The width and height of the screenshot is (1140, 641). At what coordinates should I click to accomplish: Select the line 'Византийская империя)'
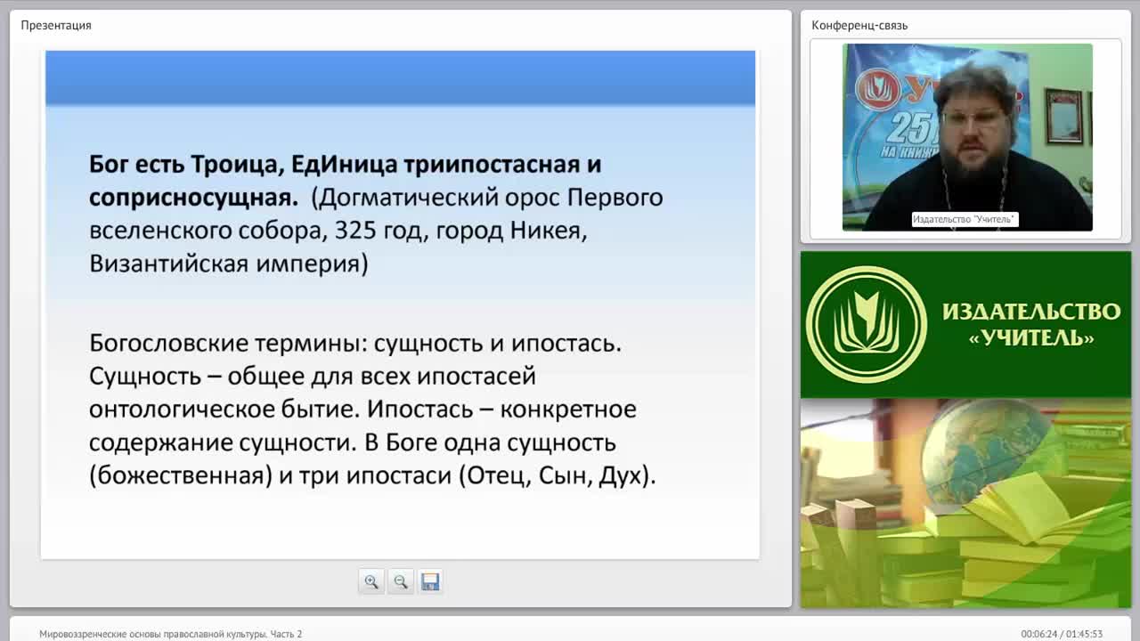(229, 264)
